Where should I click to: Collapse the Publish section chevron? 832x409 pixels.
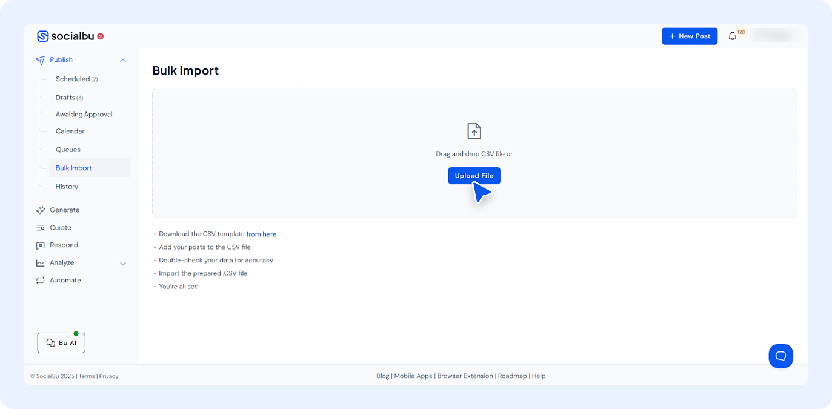pos(123,61)
